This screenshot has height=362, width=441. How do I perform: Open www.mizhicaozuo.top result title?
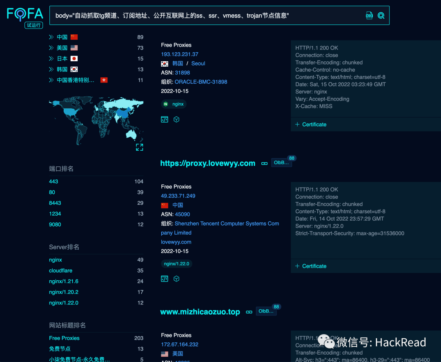[200, 312]
